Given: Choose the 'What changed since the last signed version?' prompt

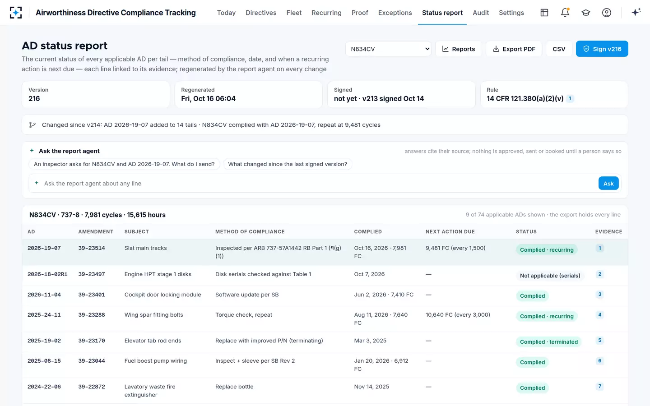Looking at the screenshot, I should coord(288,164).
